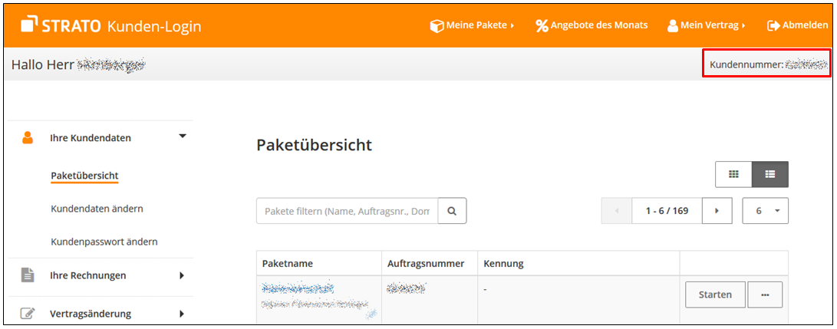Click the STRATO logo icon
The width and height of the screenshot is (837, 329).
pyautogui.click(x=29, y=25)
